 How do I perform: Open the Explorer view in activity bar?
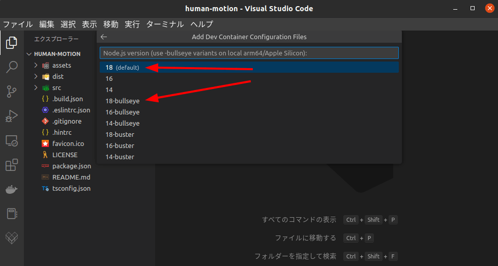click(x=12, y=43)
